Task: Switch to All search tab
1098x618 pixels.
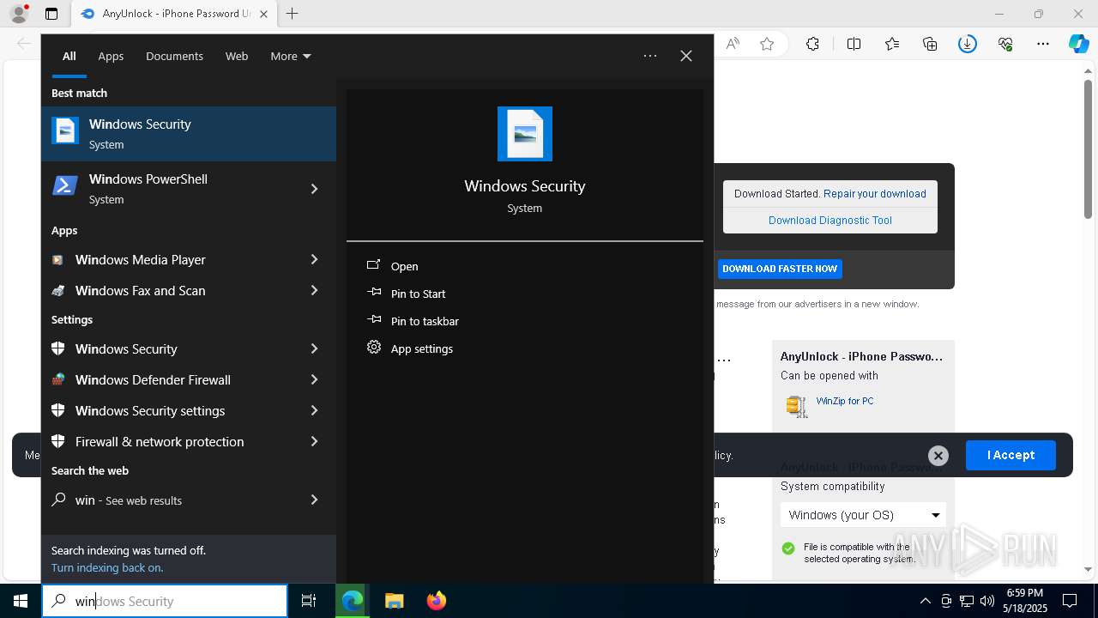Action: [69, 56]
